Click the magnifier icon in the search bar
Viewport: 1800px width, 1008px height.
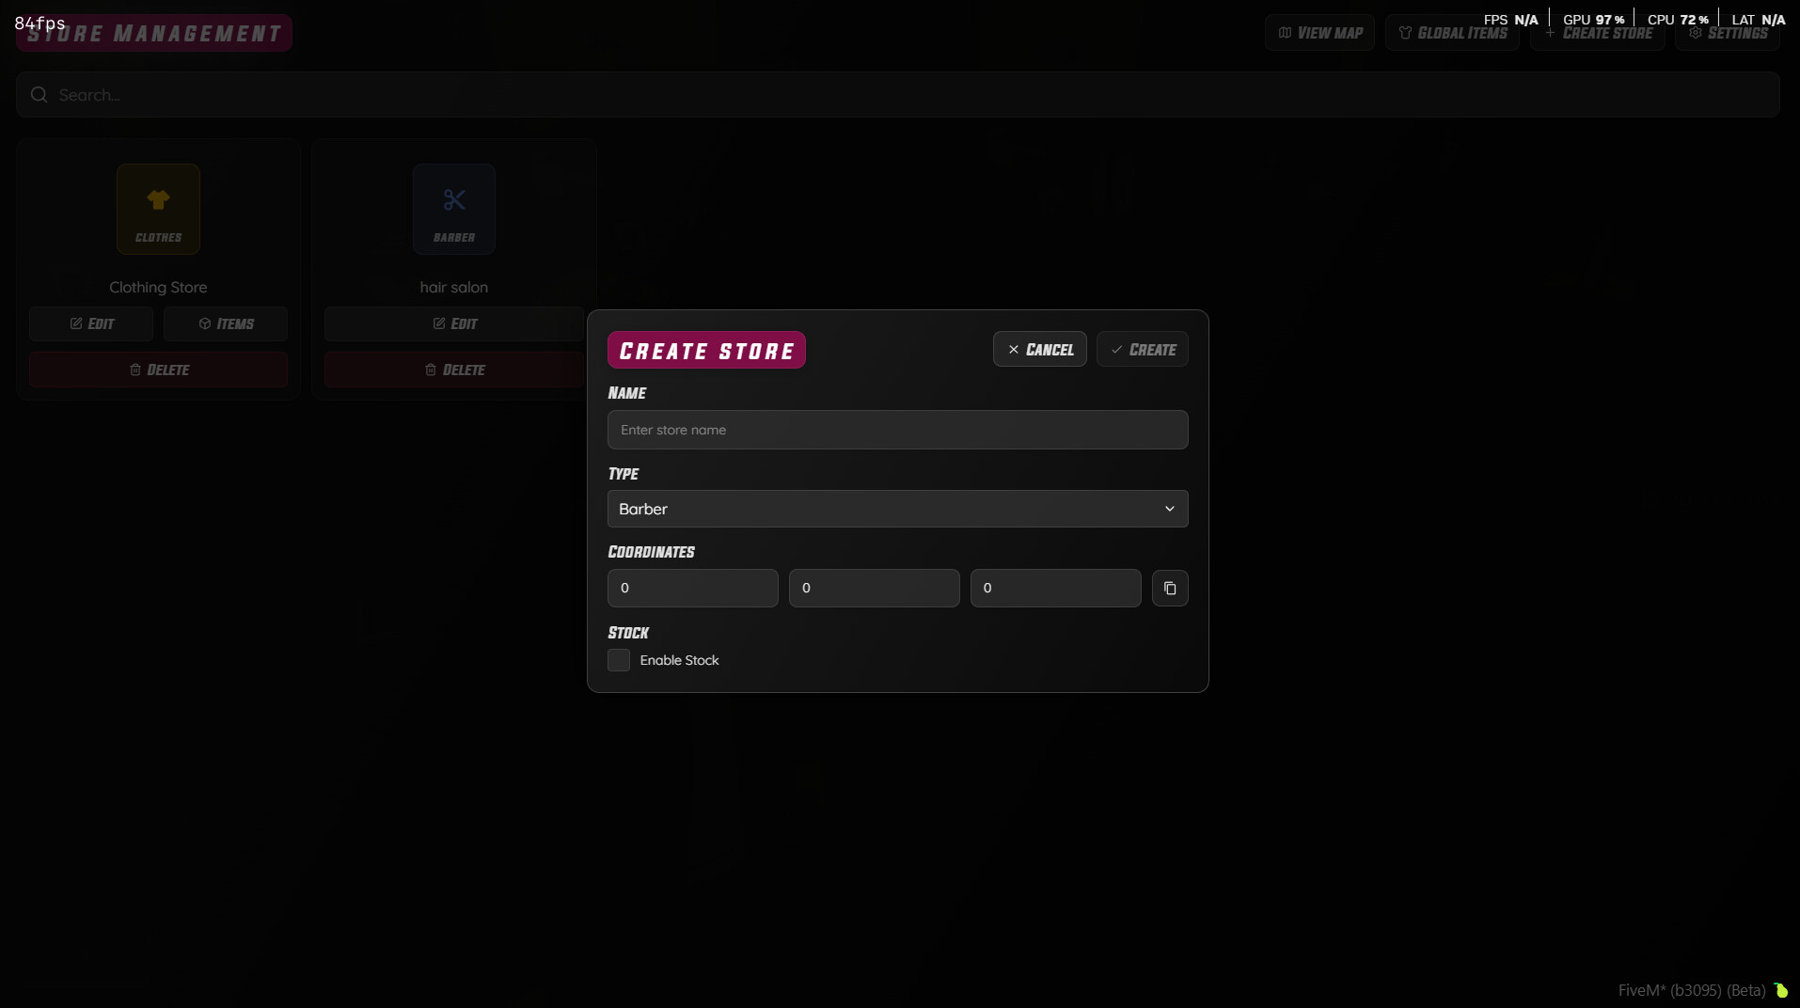pyautogui.click(x=39, y=95)
